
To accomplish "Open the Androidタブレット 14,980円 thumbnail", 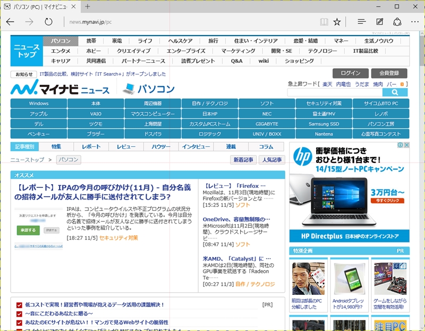I will tap(349, 279).
